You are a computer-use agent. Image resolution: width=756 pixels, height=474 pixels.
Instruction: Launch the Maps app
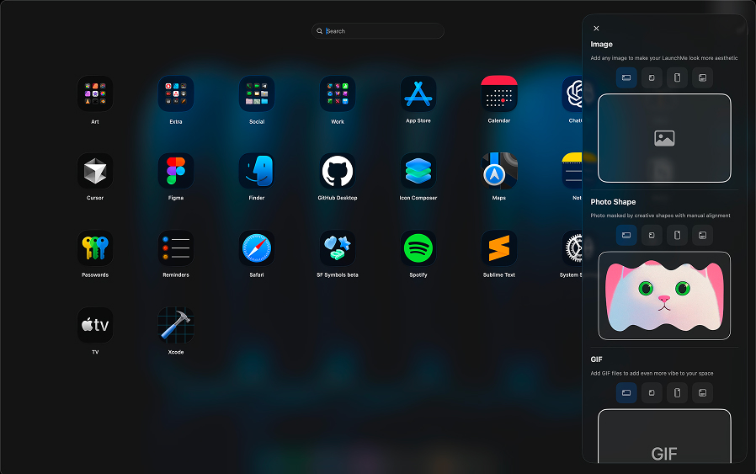pos(499,171)
